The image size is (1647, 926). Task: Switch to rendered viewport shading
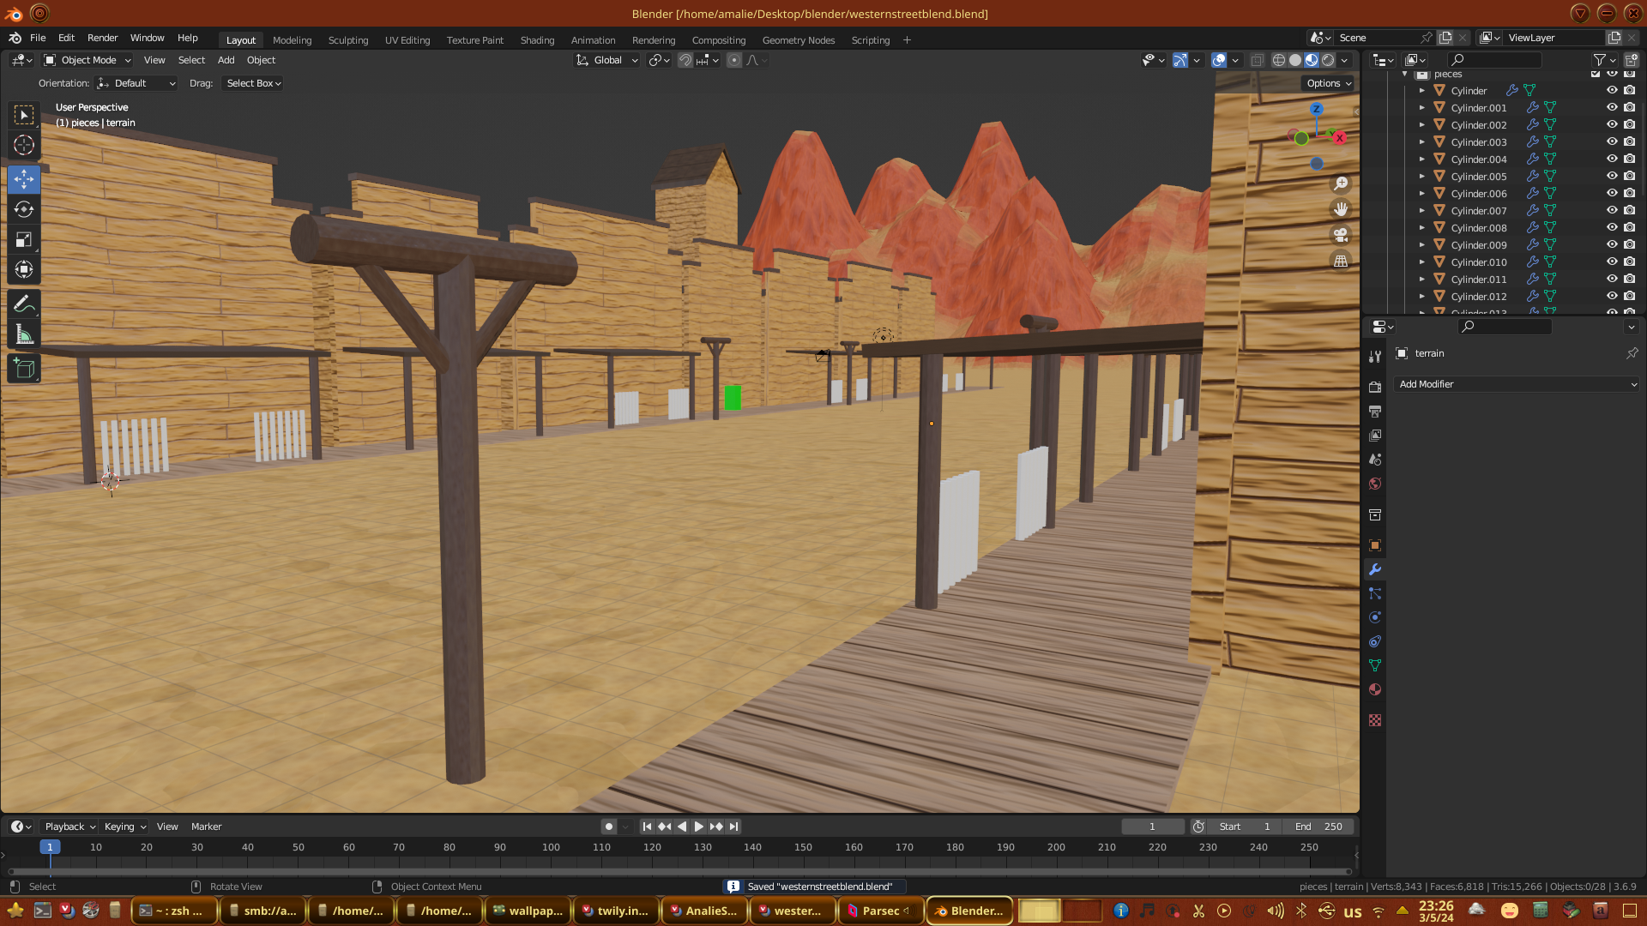pos(1328,60)
